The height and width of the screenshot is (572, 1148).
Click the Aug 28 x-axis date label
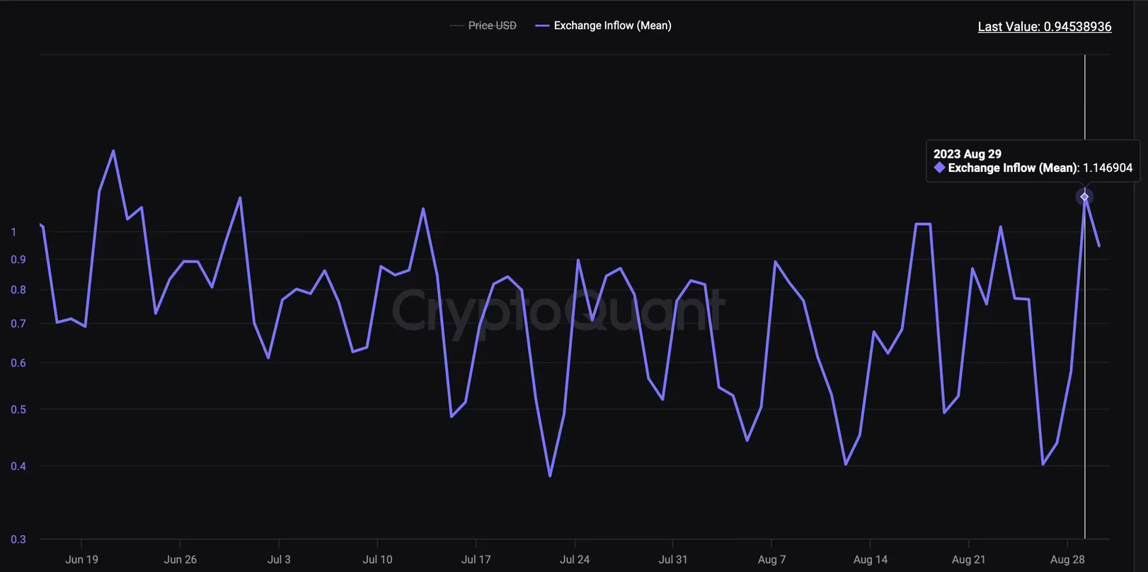1067,559
